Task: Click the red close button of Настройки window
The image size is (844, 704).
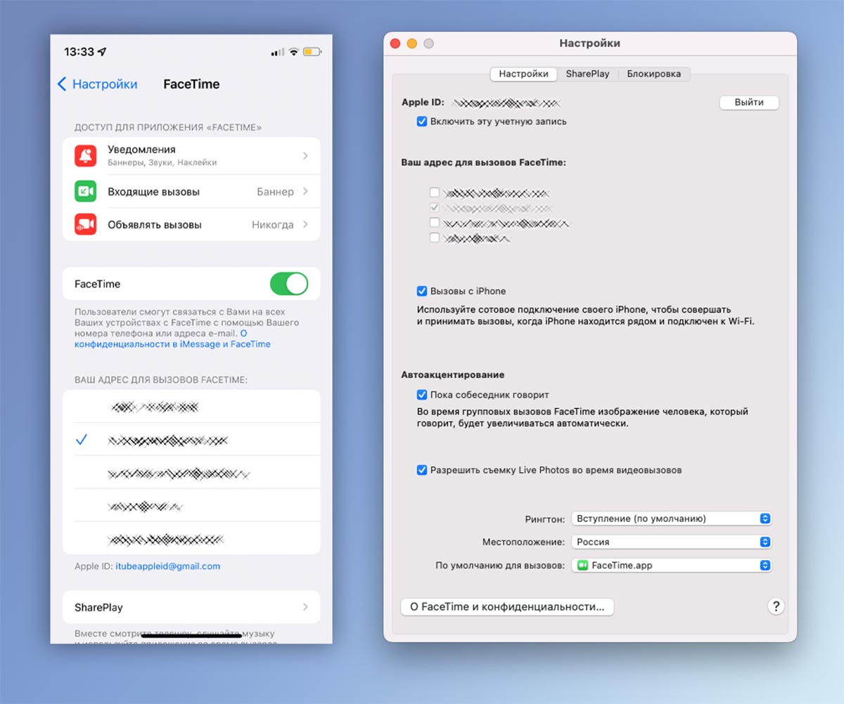Action: [395, 44]
